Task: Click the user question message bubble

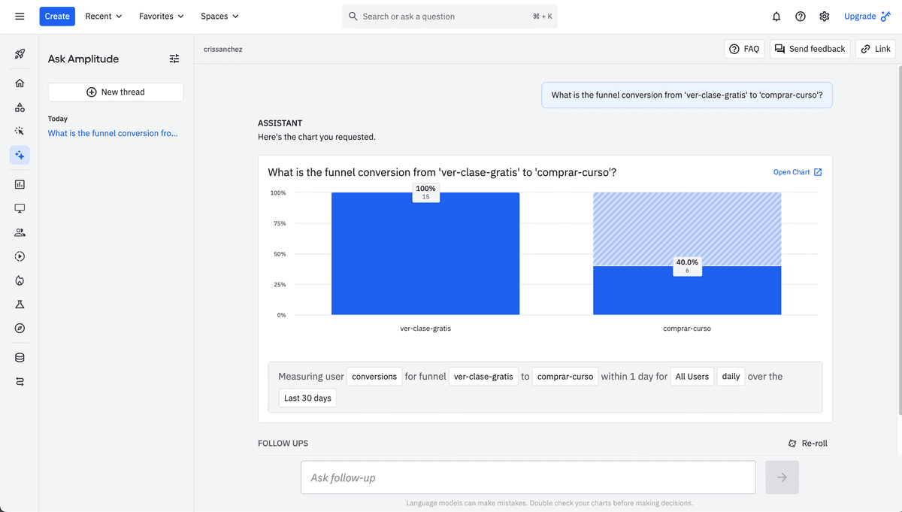Action: point(687,95)
